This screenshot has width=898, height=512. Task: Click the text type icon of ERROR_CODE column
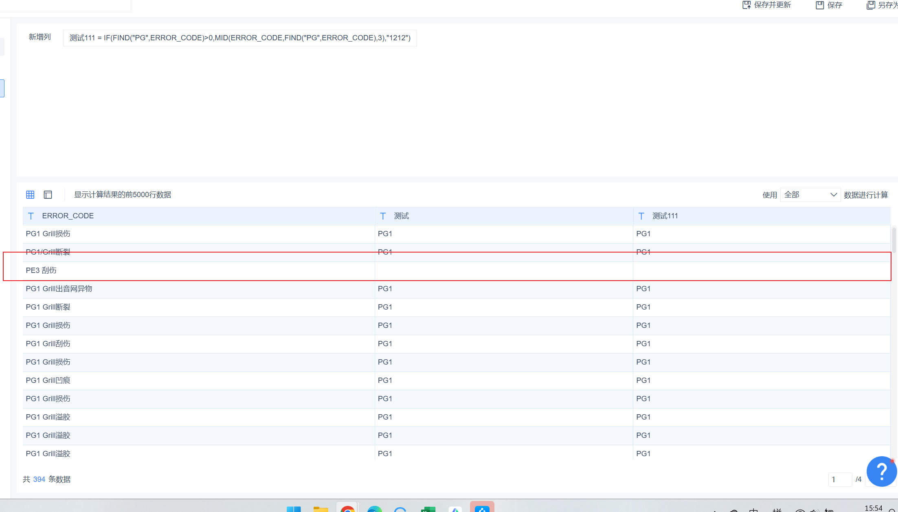point(31,216)
